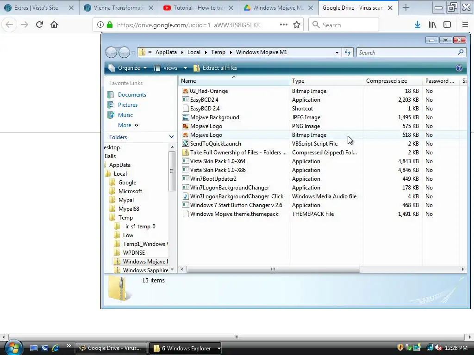Sort by Compressed size column header
Viewport: 474px width, 355px height.
(x=393, y=81)
